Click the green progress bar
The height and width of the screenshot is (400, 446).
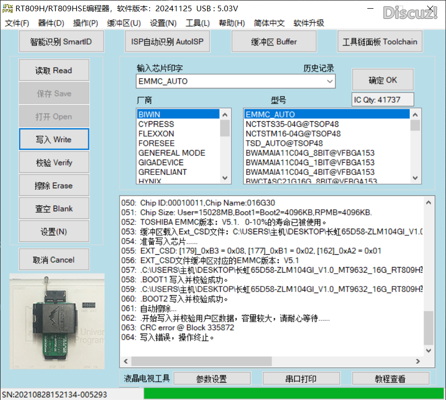293,394
